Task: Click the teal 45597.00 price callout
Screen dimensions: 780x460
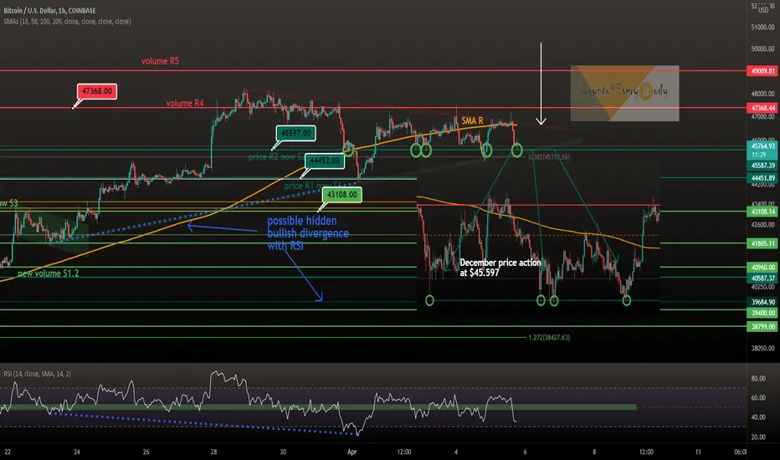Action: pos(296,133)
